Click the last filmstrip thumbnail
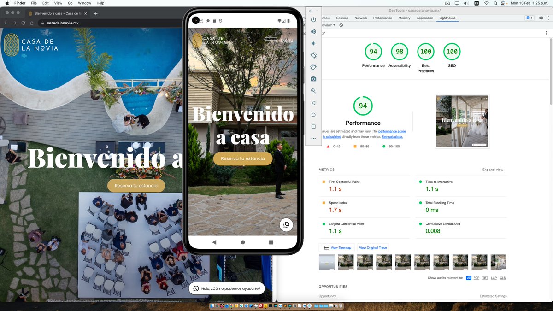The width and height of the screenshot is (553, 311). coord(499,262)
